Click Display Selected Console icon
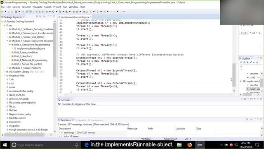Viewport: 264px width, 149px height. click(245, 99)
